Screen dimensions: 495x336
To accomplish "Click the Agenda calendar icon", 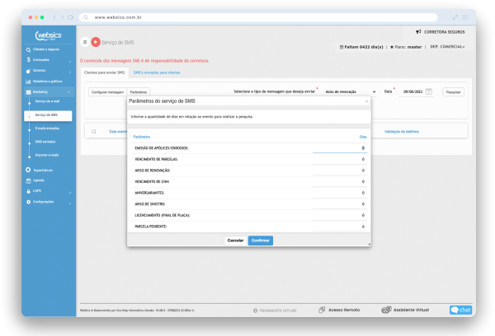I will pos(28,180).
